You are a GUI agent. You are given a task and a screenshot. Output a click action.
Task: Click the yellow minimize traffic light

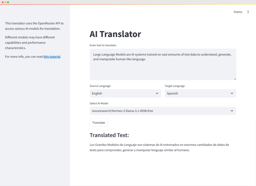point(5,2)
